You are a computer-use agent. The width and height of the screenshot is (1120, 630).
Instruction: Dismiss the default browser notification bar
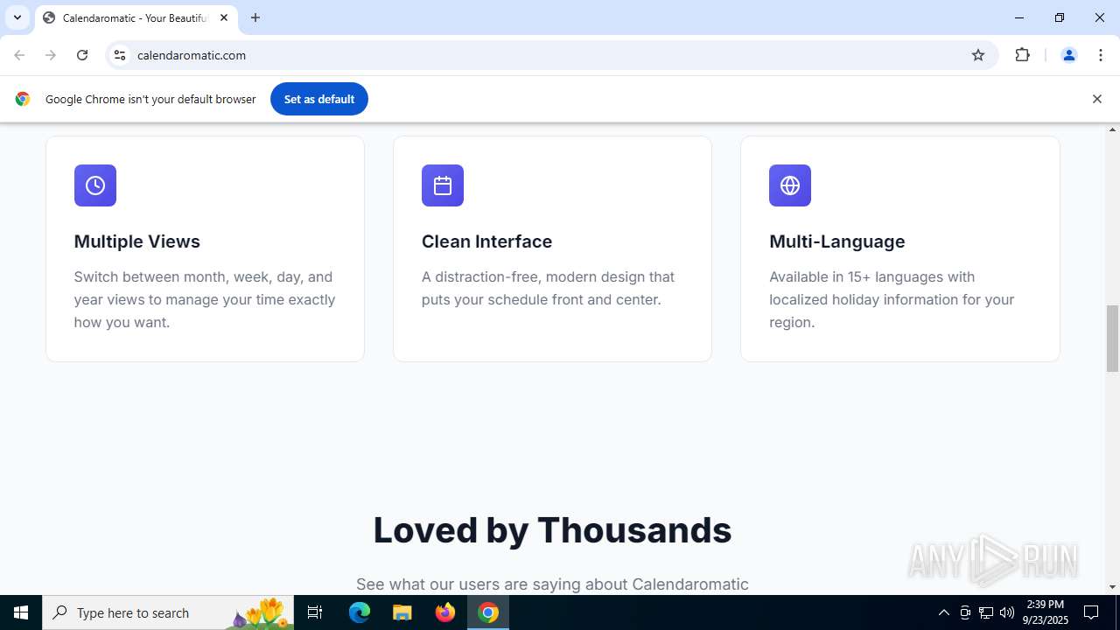(1096, 99)
